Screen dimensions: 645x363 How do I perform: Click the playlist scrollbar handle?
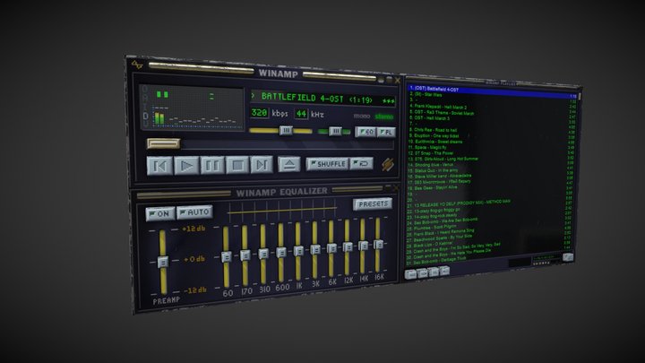click(580, 97)
